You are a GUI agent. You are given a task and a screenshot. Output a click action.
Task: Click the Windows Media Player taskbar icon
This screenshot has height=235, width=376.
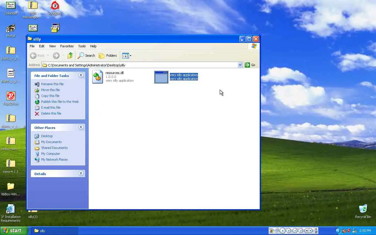click(271, 231)
